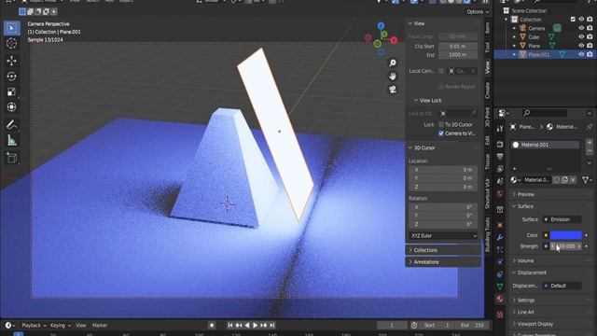Click the fake user shield icon
597x336 pixels.
tap(557, 180)
